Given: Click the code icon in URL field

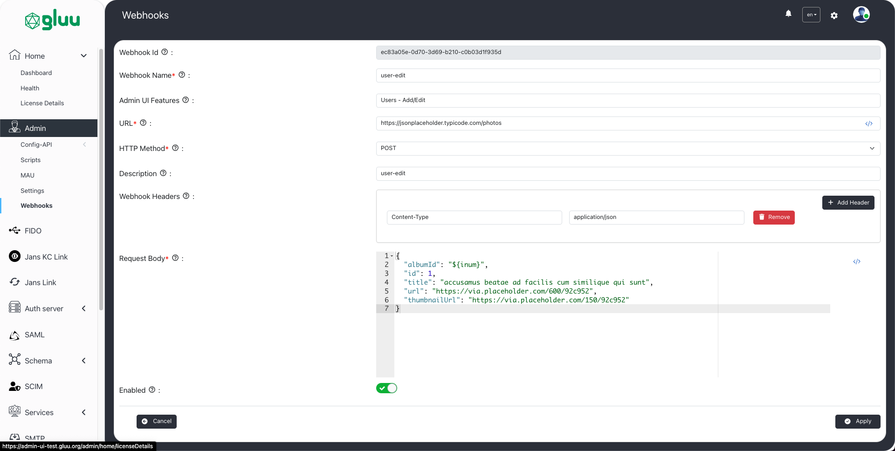Looking at the screenshot, I should [869, 123].
